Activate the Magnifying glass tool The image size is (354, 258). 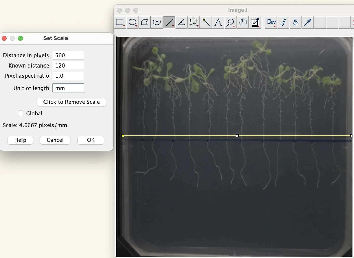point(230,23)
